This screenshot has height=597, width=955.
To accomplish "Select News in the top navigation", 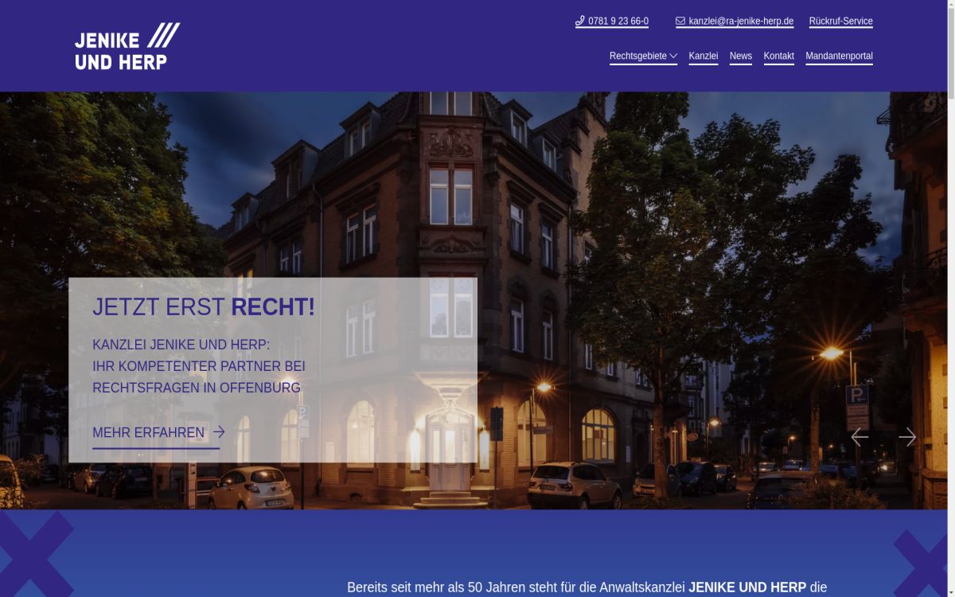I will click(x=740, y=56).
